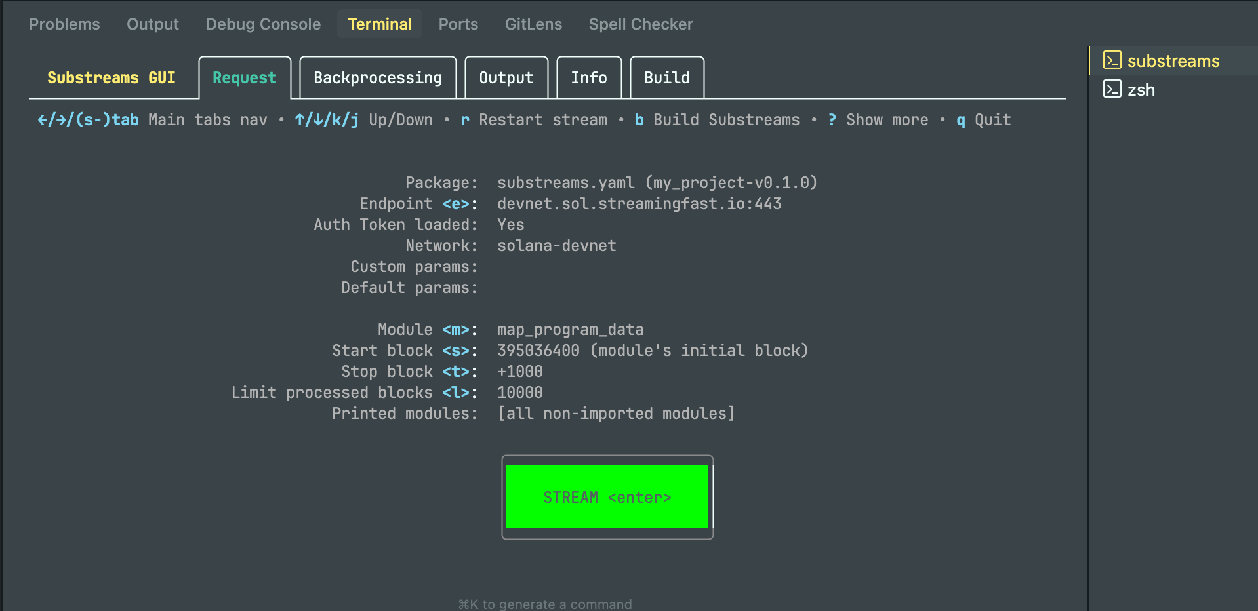Click the Endpoint <e> label
Viewport: 1258px width, 611px height.
418,204
